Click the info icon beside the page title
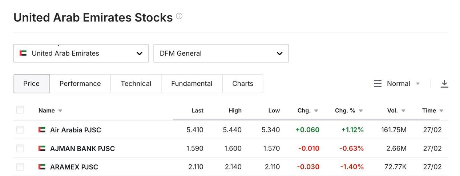Viewport: 460px width, 176px height. [x=179, y=16]
